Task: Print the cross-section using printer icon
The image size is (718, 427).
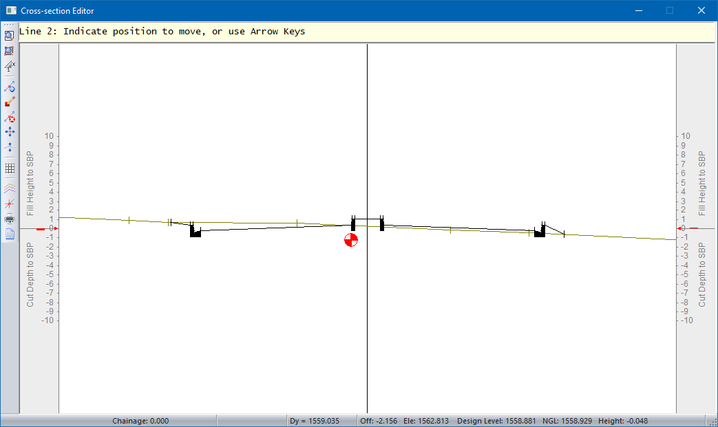Action: (10, 219)
